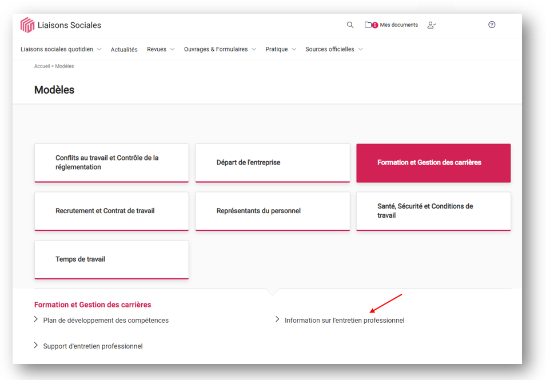
Task: Click the Liaisons Sociales logo icon
Action: click(x=27, y=25)
